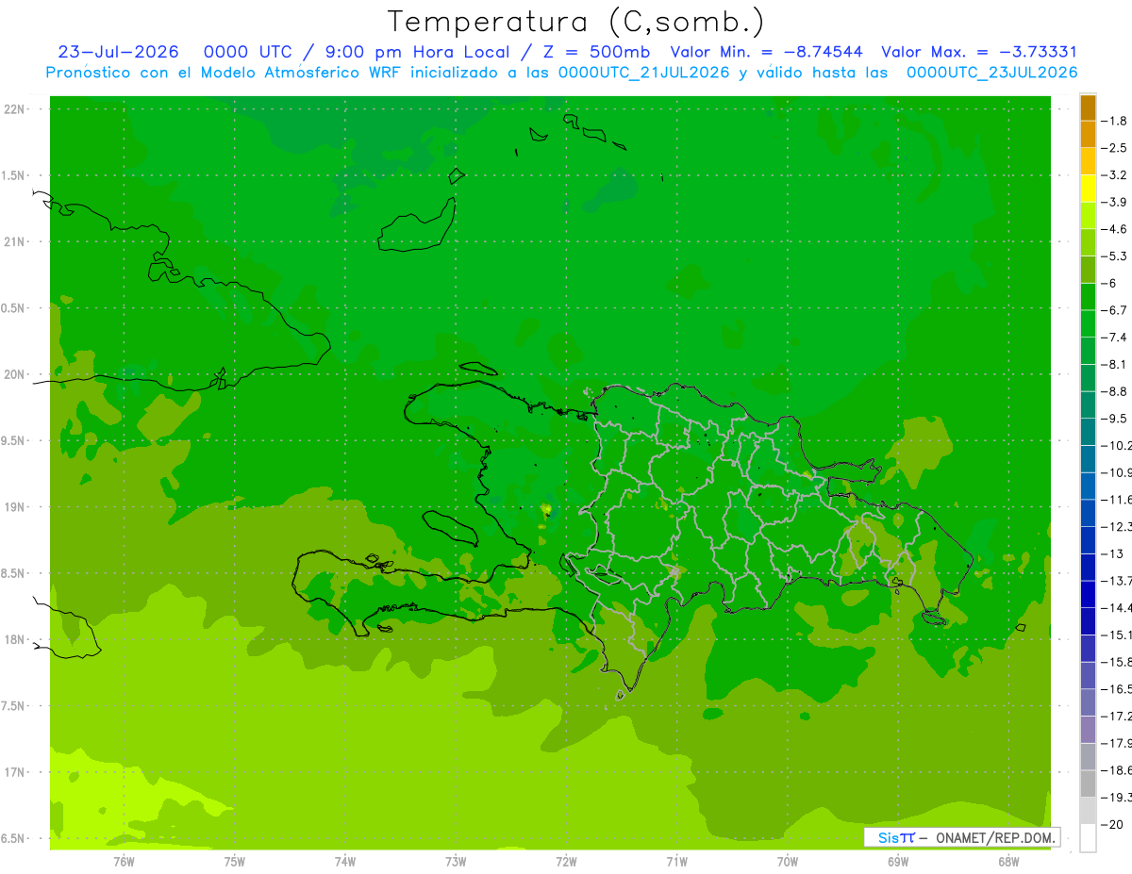This screenshot has width=1132, height=874.
Task: Click the yellow swatch between -3.2 and -3.9
Action: (1088, 189)
